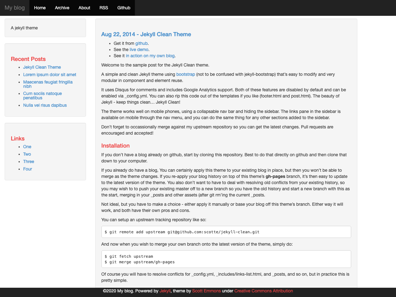Open the github link in the post
The image size is (396, 297).
click(x=141, y=43)
